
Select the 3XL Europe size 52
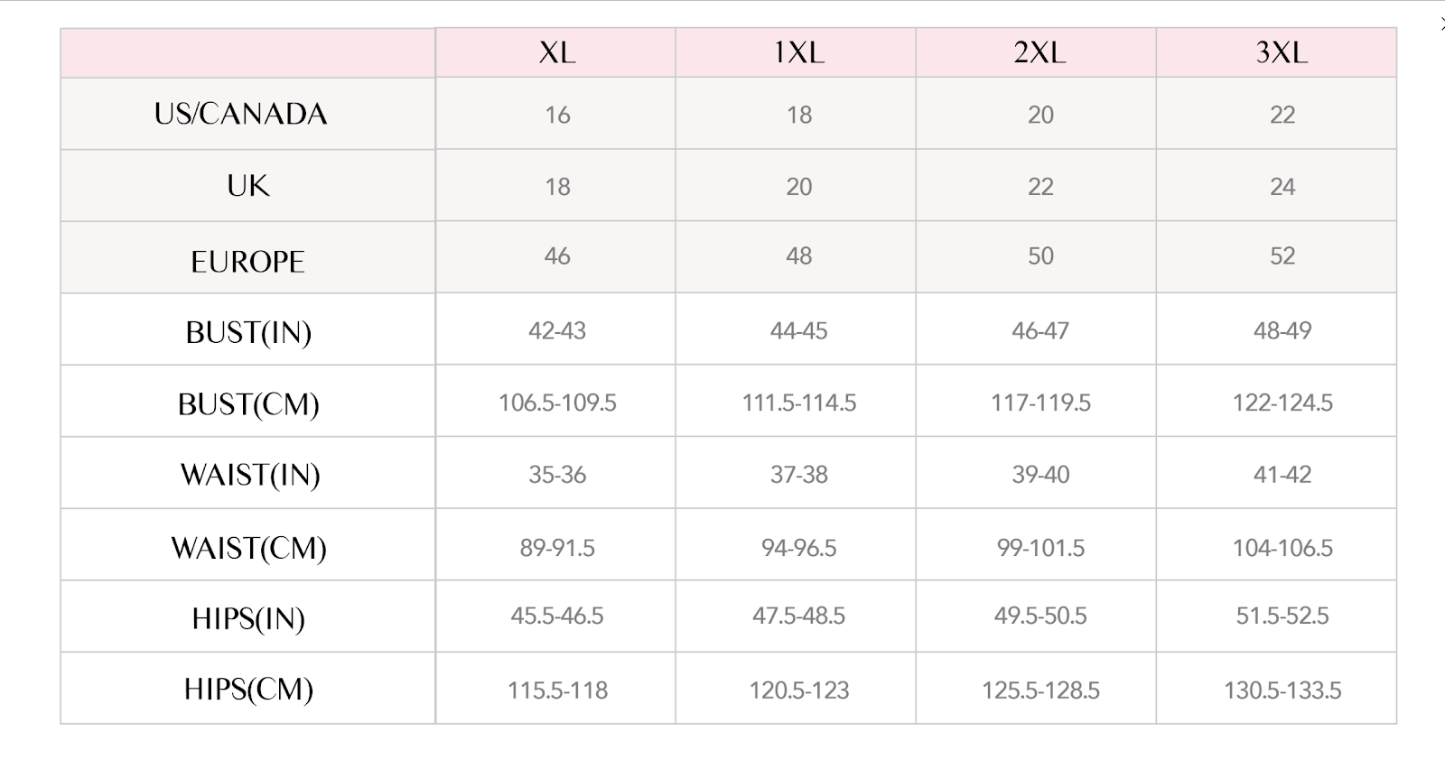(x=1282, y=256)
